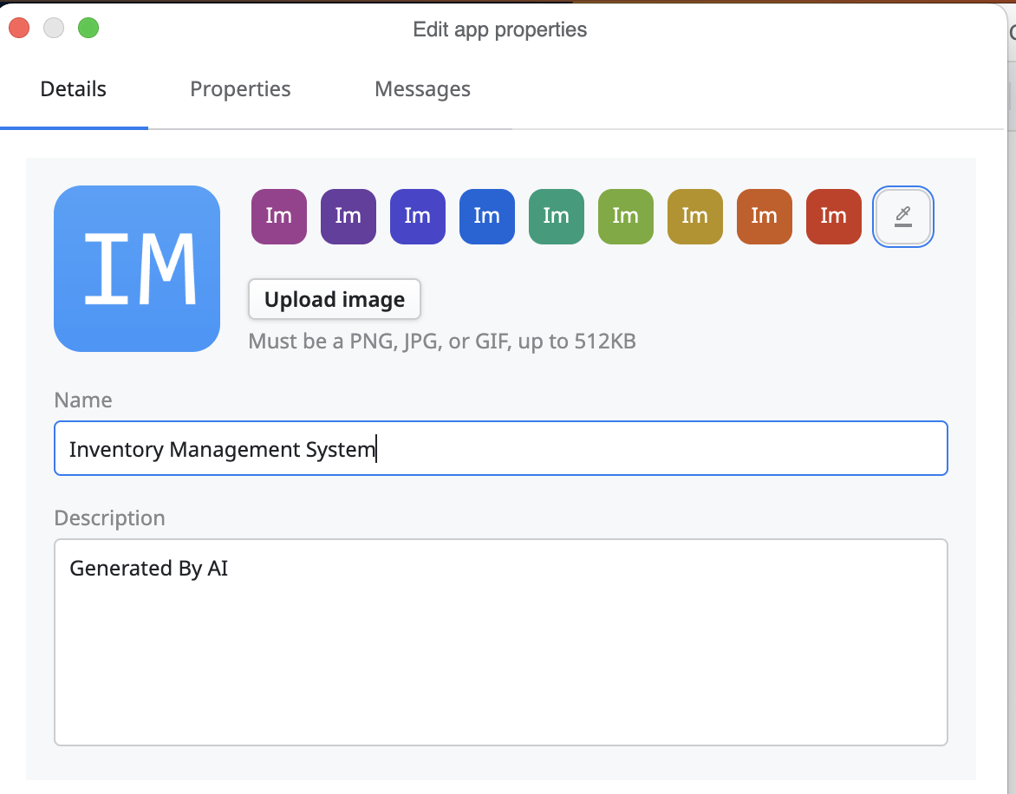Click the large IM app icon preview

[x=137, y=269]
